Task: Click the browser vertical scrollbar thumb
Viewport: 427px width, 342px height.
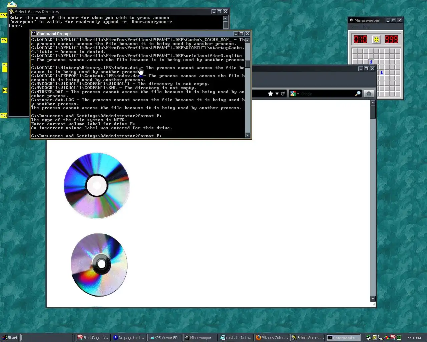Action: [373, 112]
